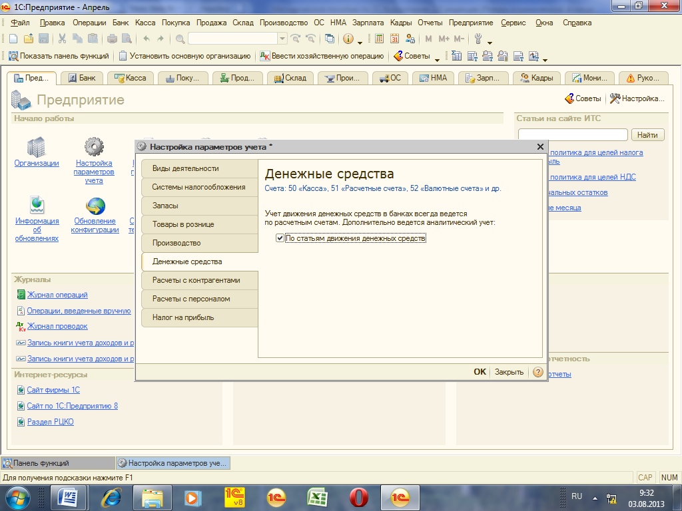Viewport: 682px width, 511px height.
Task: Click Настройка... at top right of panel
Action: point(637,98)
